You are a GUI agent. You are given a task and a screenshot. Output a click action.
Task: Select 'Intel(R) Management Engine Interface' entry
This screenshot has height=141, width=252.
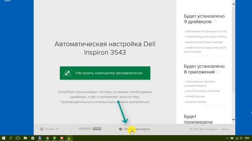click(206, 37)
